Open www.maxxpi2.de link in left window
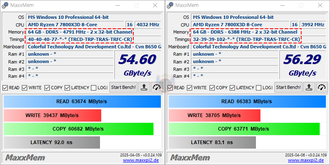330x165 pixels. [x=141, y=160]
